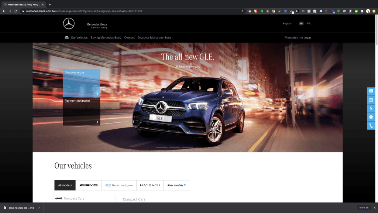This screenshot has height=213, width=378.
Task: Select Compact Cars in the vehicle category list
Action: (x=74, y=199)
